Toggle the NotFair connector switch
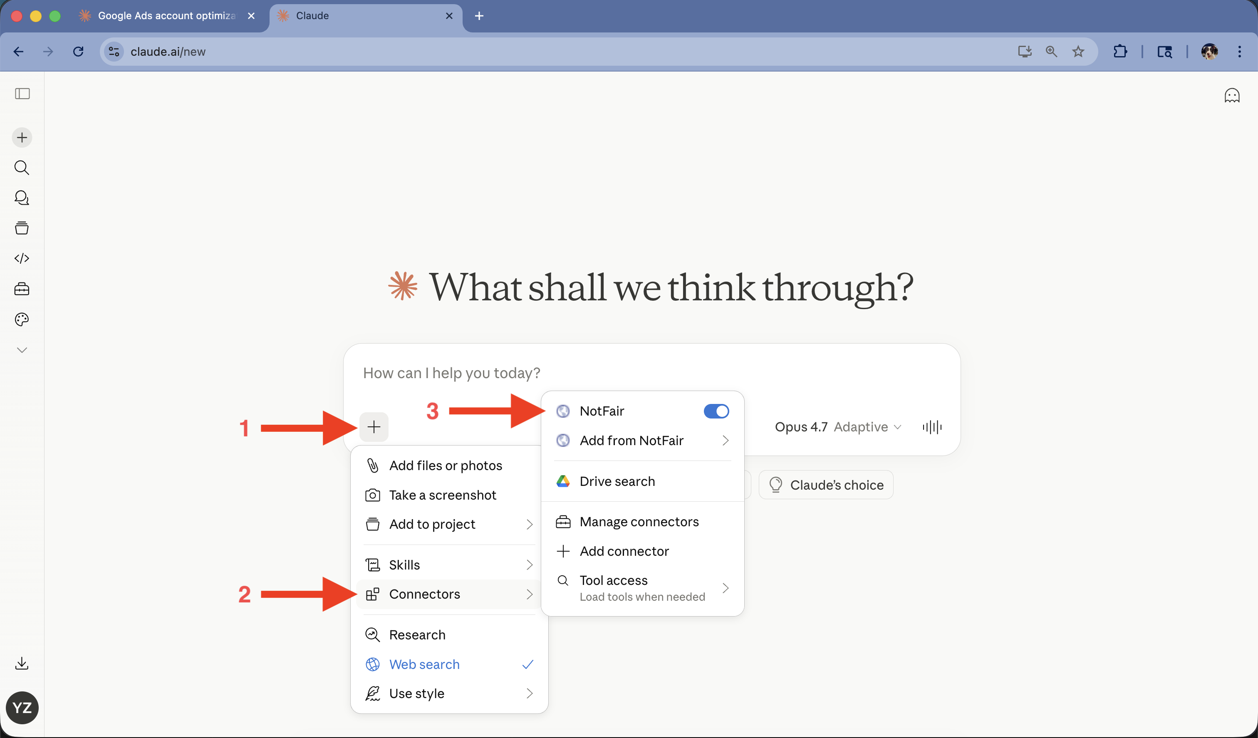1258x738 pixels. point(716,411)
